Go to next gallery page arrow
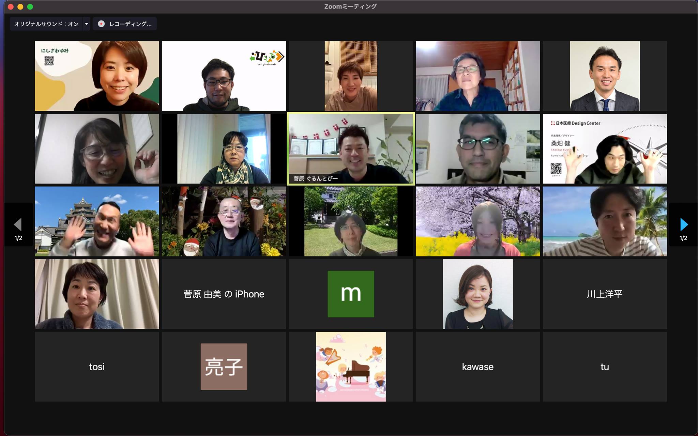The width and height of the screenshot is (698, 436). coord(683,225)
